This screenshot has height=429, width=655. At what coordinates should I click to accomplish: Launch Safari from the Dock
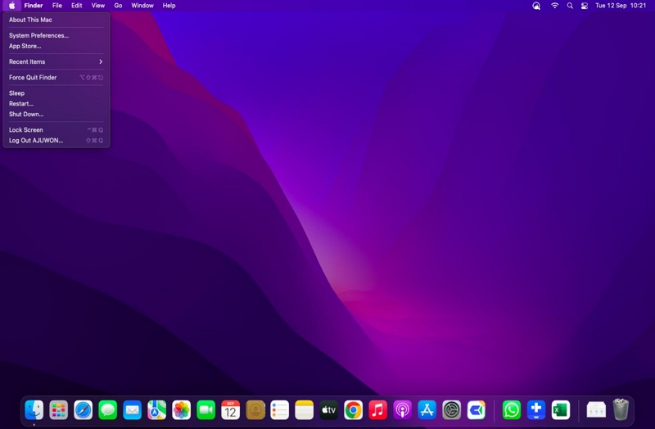[84, 410]
